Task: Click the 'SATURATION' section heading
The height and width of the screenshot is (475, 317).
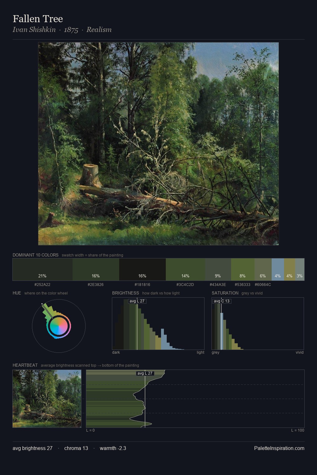Action: [225, 293]
